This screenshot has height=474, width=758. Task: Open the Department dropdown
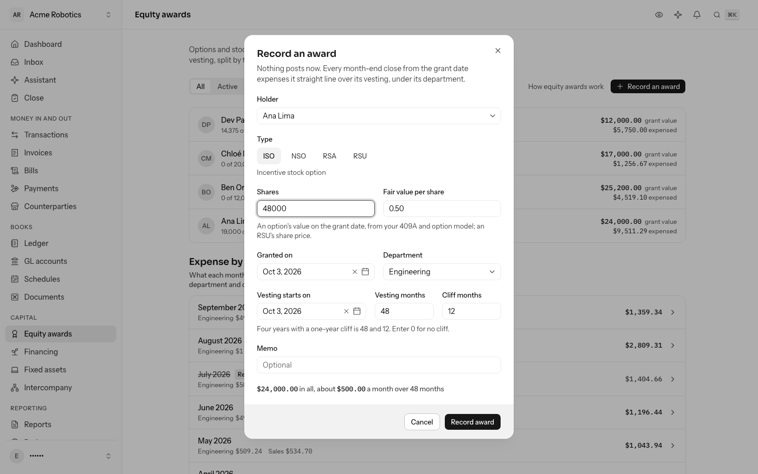tap(442, 272)
